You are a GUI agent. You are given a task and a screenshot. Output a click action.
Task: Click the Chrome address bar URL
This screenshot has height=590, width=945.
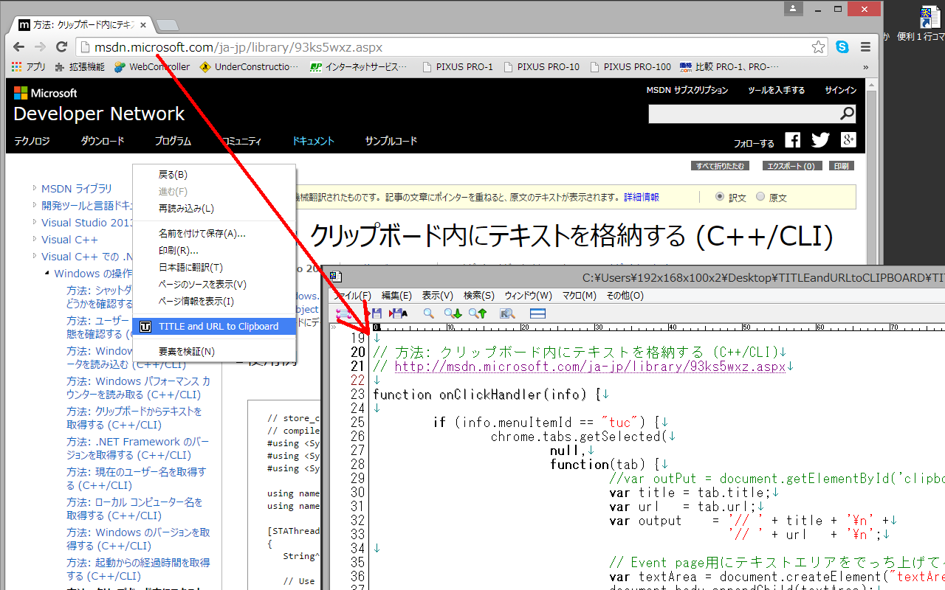click(238, 47)
